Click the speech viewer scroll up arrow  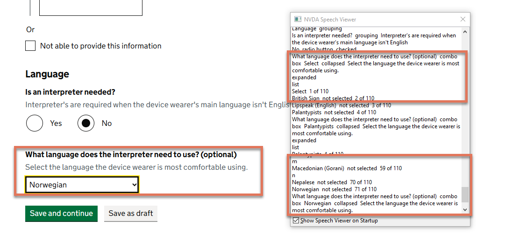pyautogui.click(x=464, y=32)
